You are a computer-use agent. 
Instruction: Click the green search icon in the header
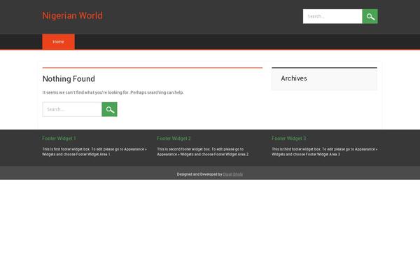(x=370, y=16)
